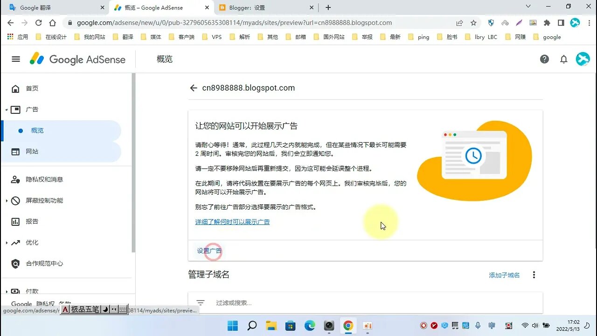Expand the 优化 sidebar section
The width and height of the screenshot is (597, 336).
coord(7,243)
